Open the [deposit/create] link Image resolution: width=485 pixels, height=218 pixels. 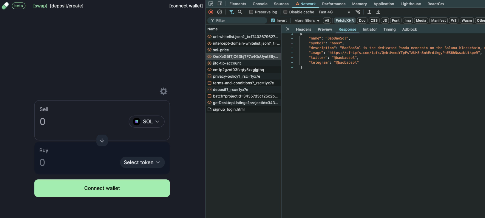(x=67, y=6)
